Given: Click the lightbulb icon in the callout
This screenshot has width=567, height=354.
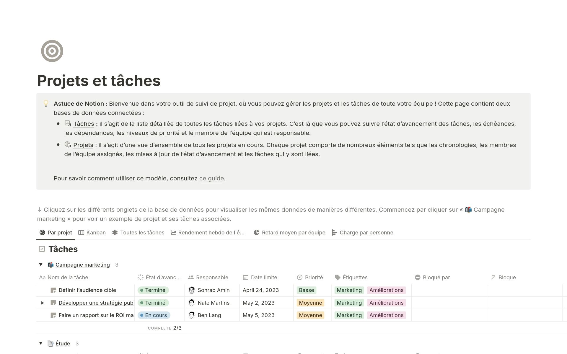Looking at the screenshot, I should [46, 104].
